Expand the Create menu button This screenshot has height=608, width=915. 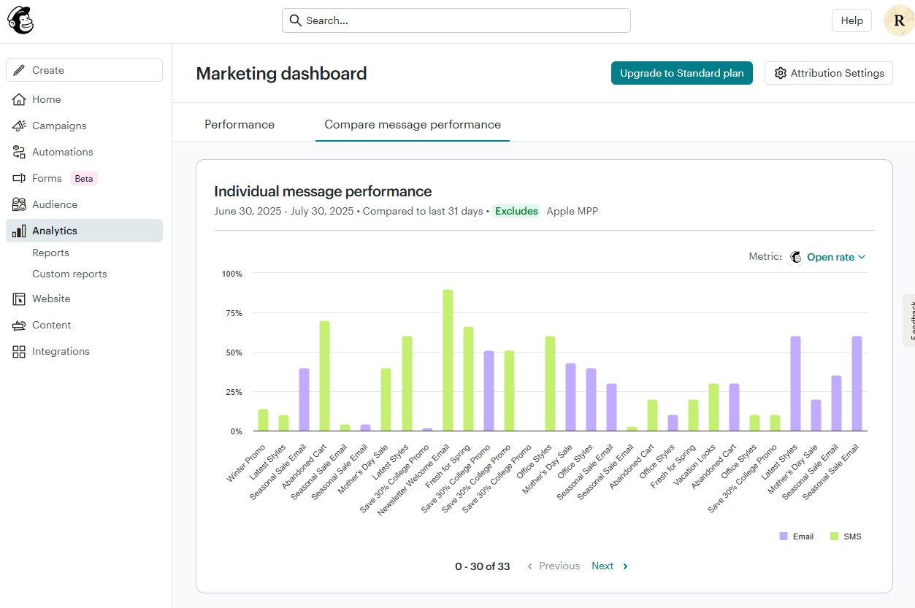pos(84,70)
